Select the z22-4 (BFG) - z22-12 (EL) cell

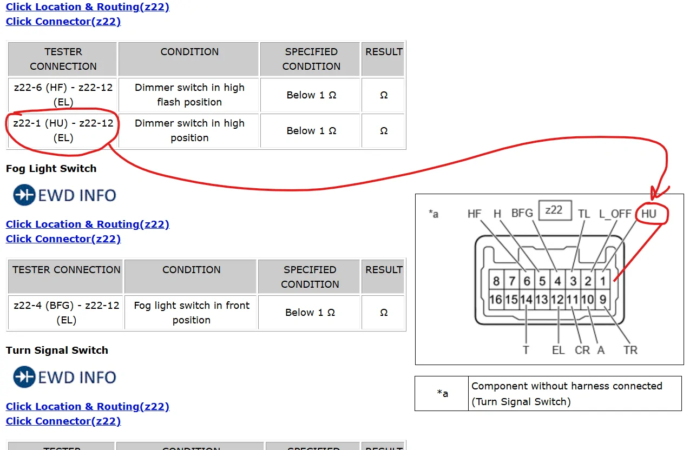(x=66, y=313)
